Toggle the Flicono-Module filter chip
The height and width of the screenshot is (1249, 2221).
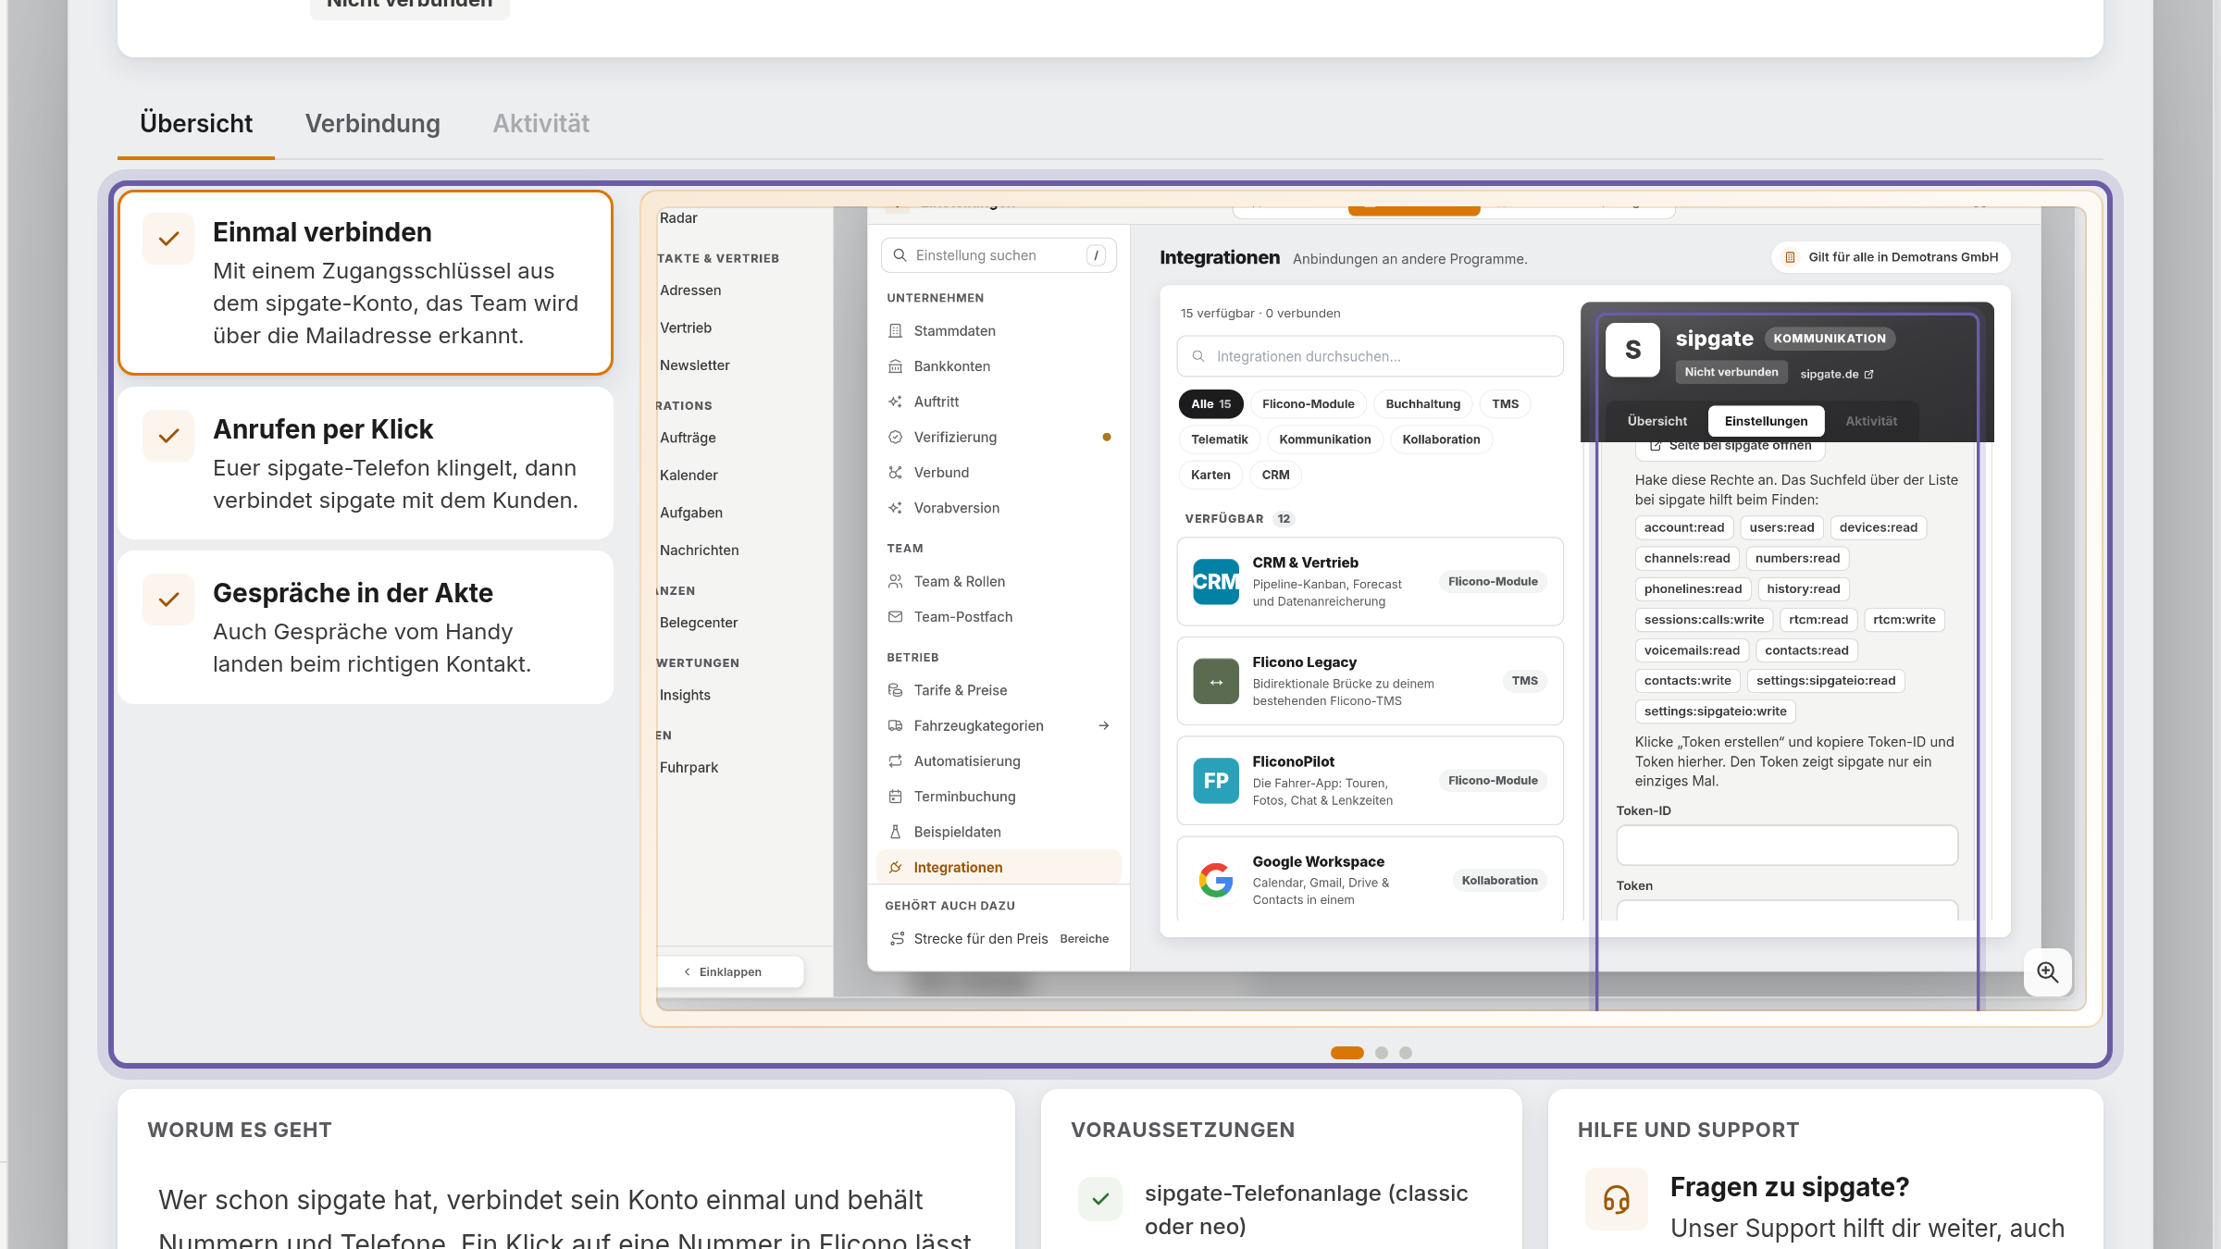tap(1308, 404)
